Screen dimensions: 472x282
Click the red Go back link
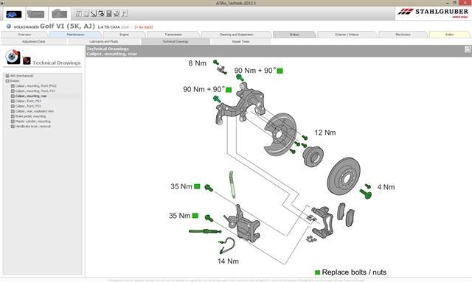click(144, 27)
